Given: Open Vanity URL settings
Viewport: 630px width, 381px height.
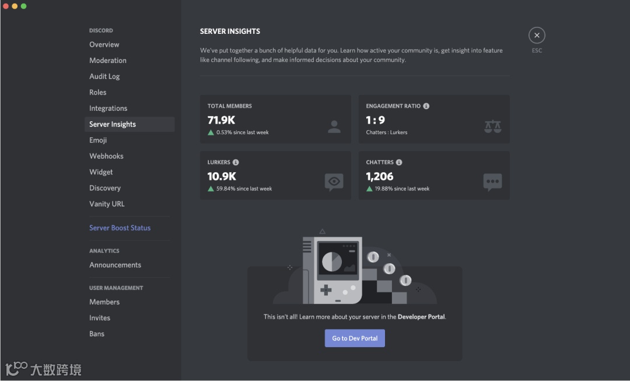Looking at the screenshot, I should click(x=107, y=204).
